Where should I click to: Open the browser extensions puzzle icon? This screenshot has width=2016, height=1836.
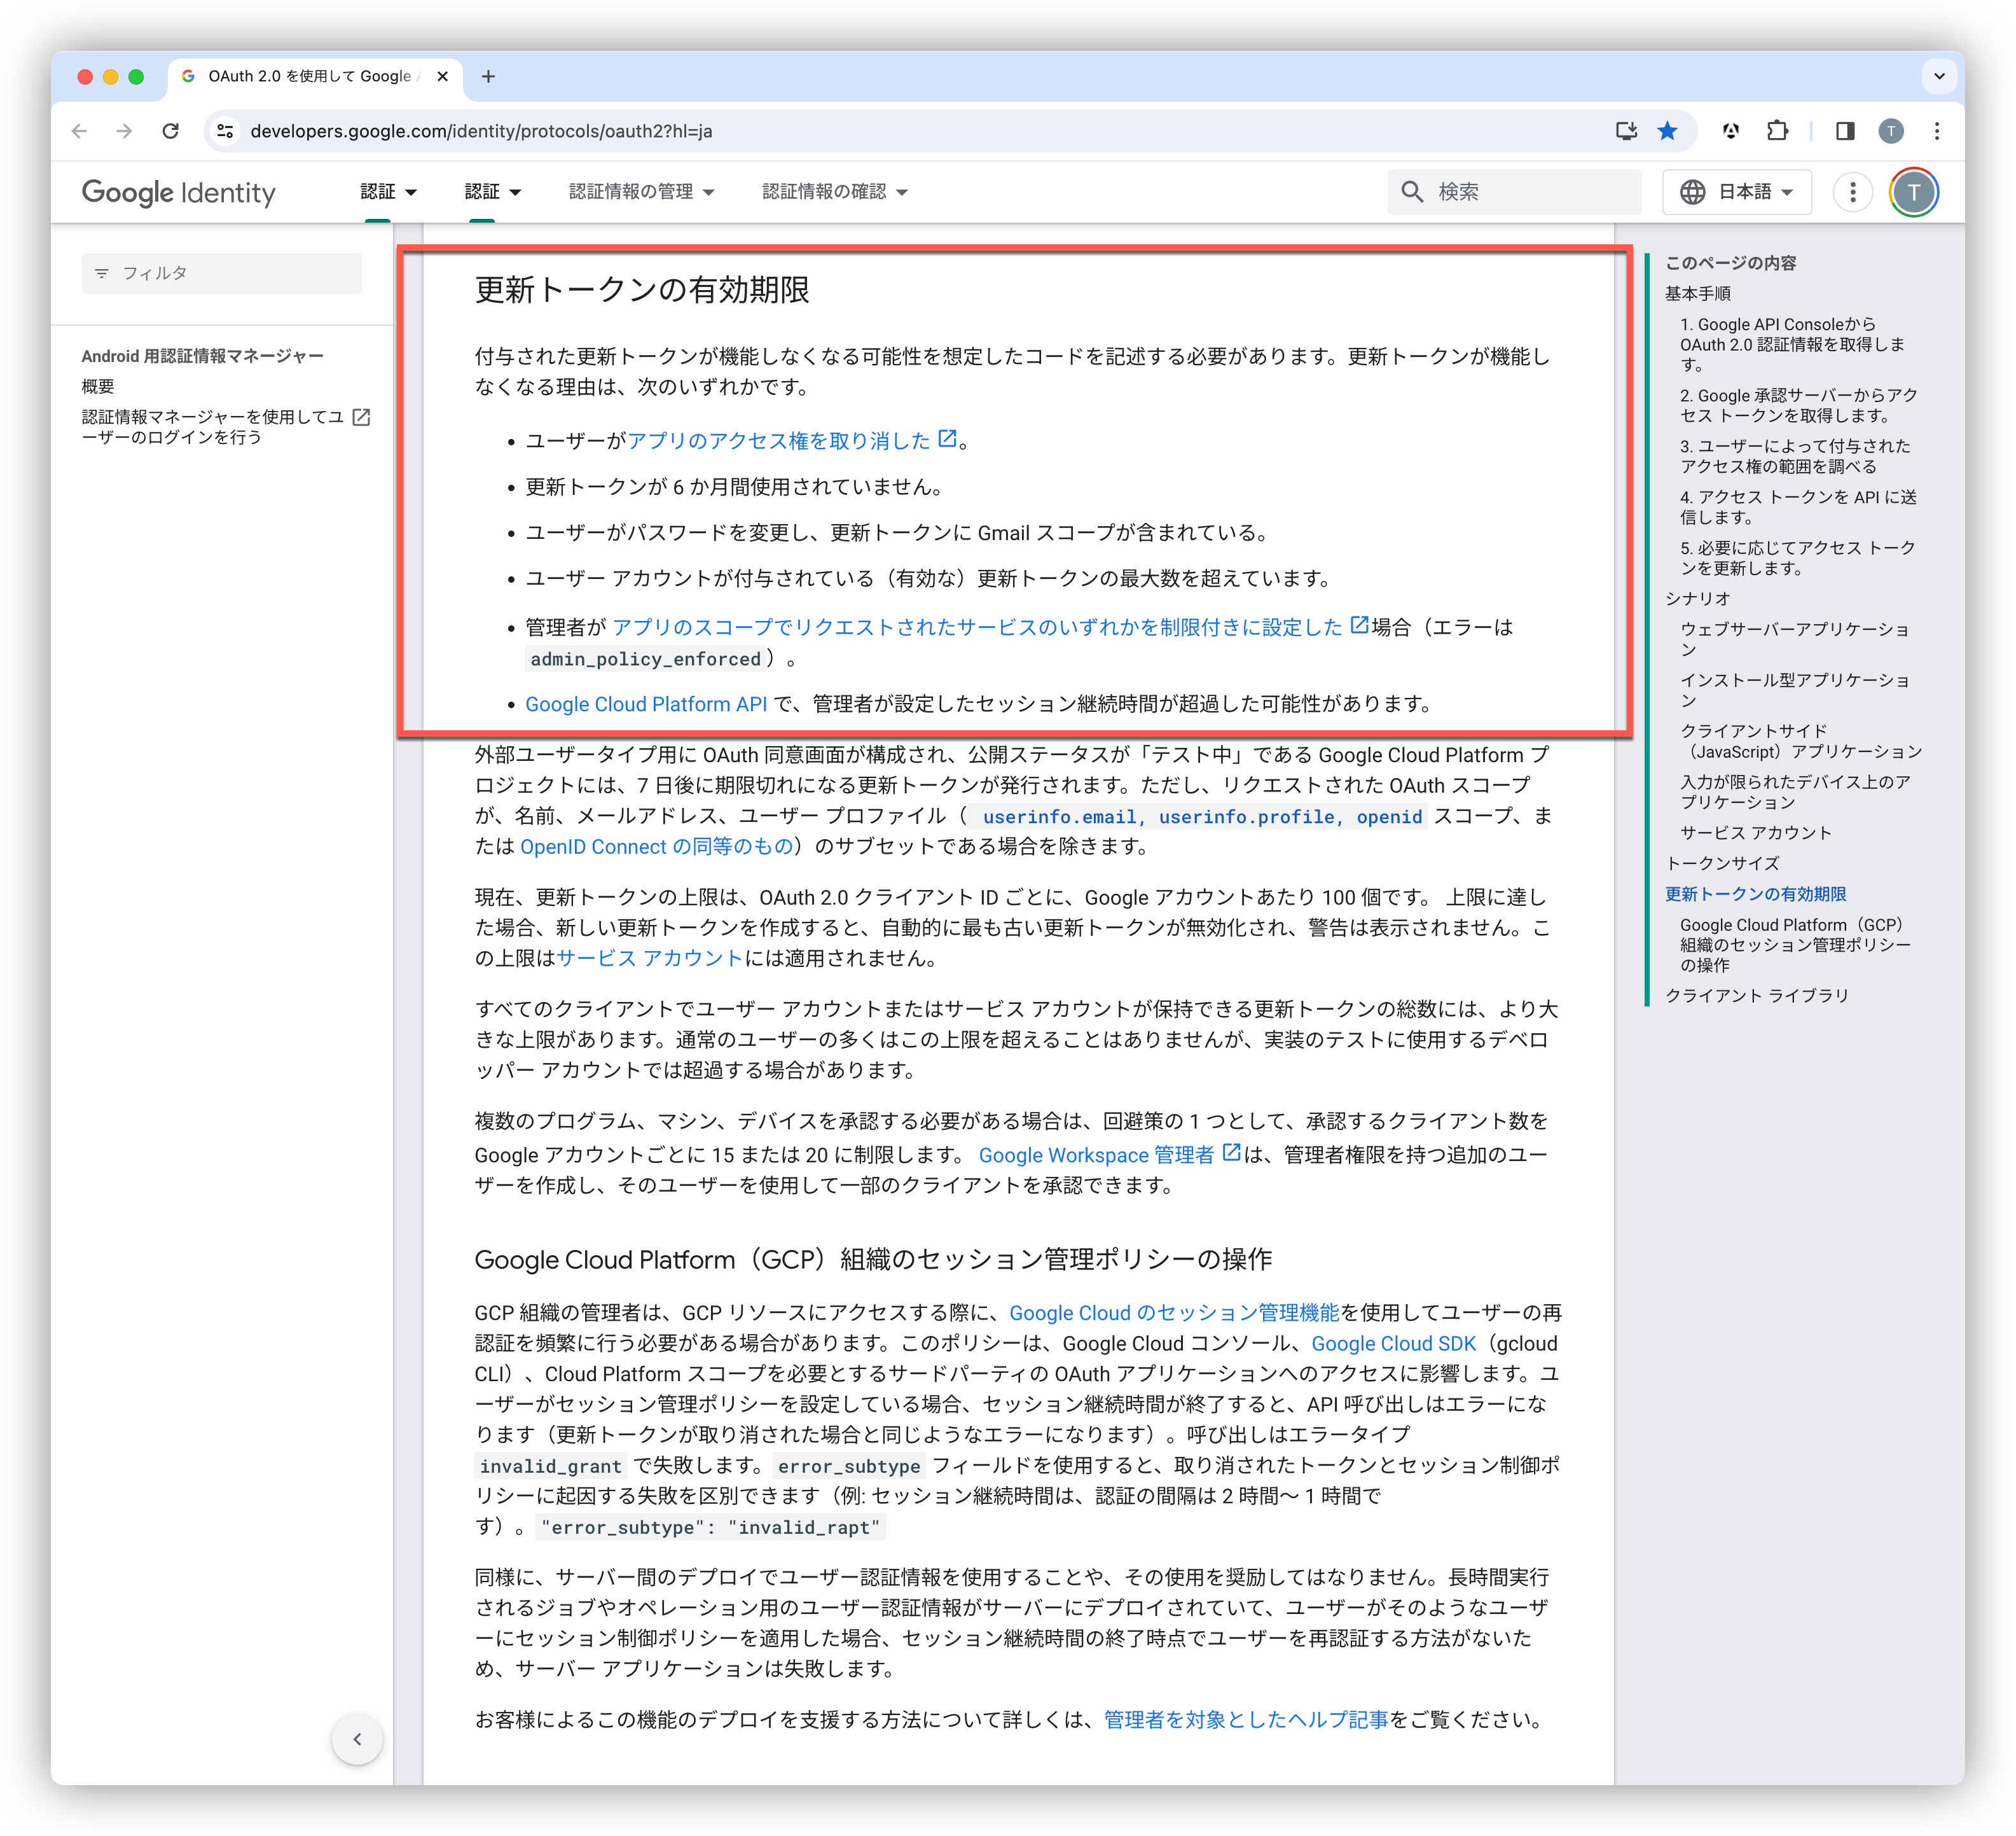coord(1777,131)
